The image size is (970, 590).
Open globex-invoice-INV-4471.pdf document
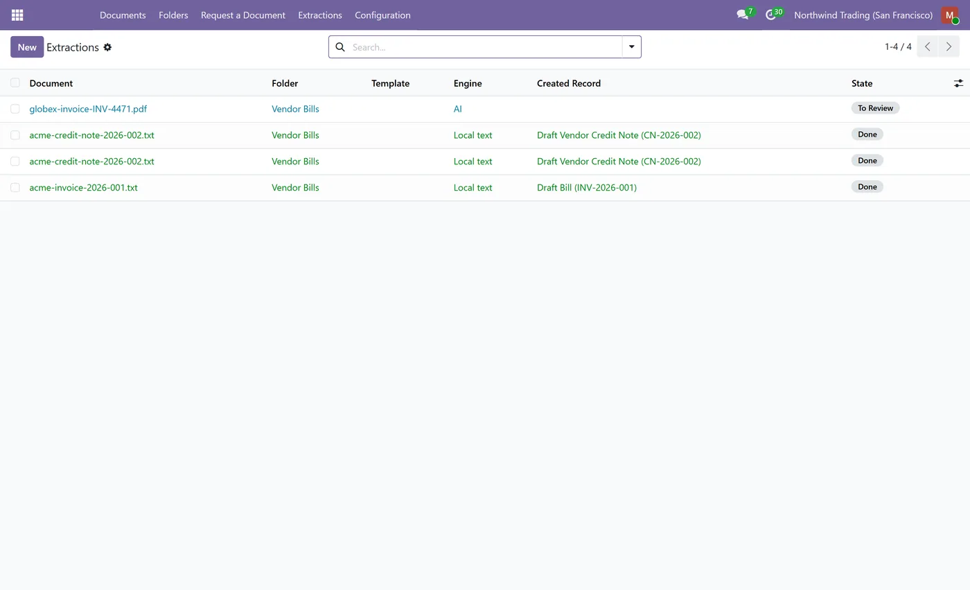pos(88,109)
